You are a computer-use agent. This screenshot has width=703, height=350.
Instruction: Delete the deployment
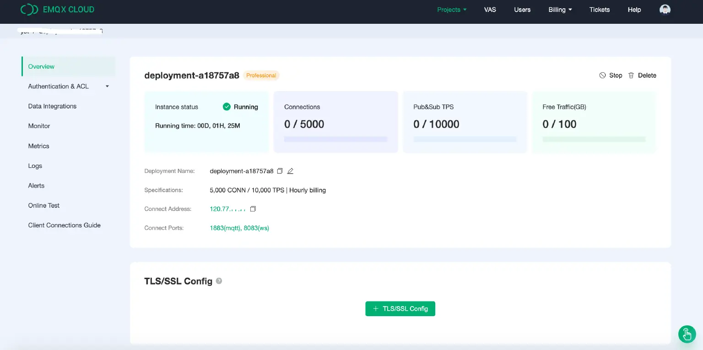pos(642,75)
